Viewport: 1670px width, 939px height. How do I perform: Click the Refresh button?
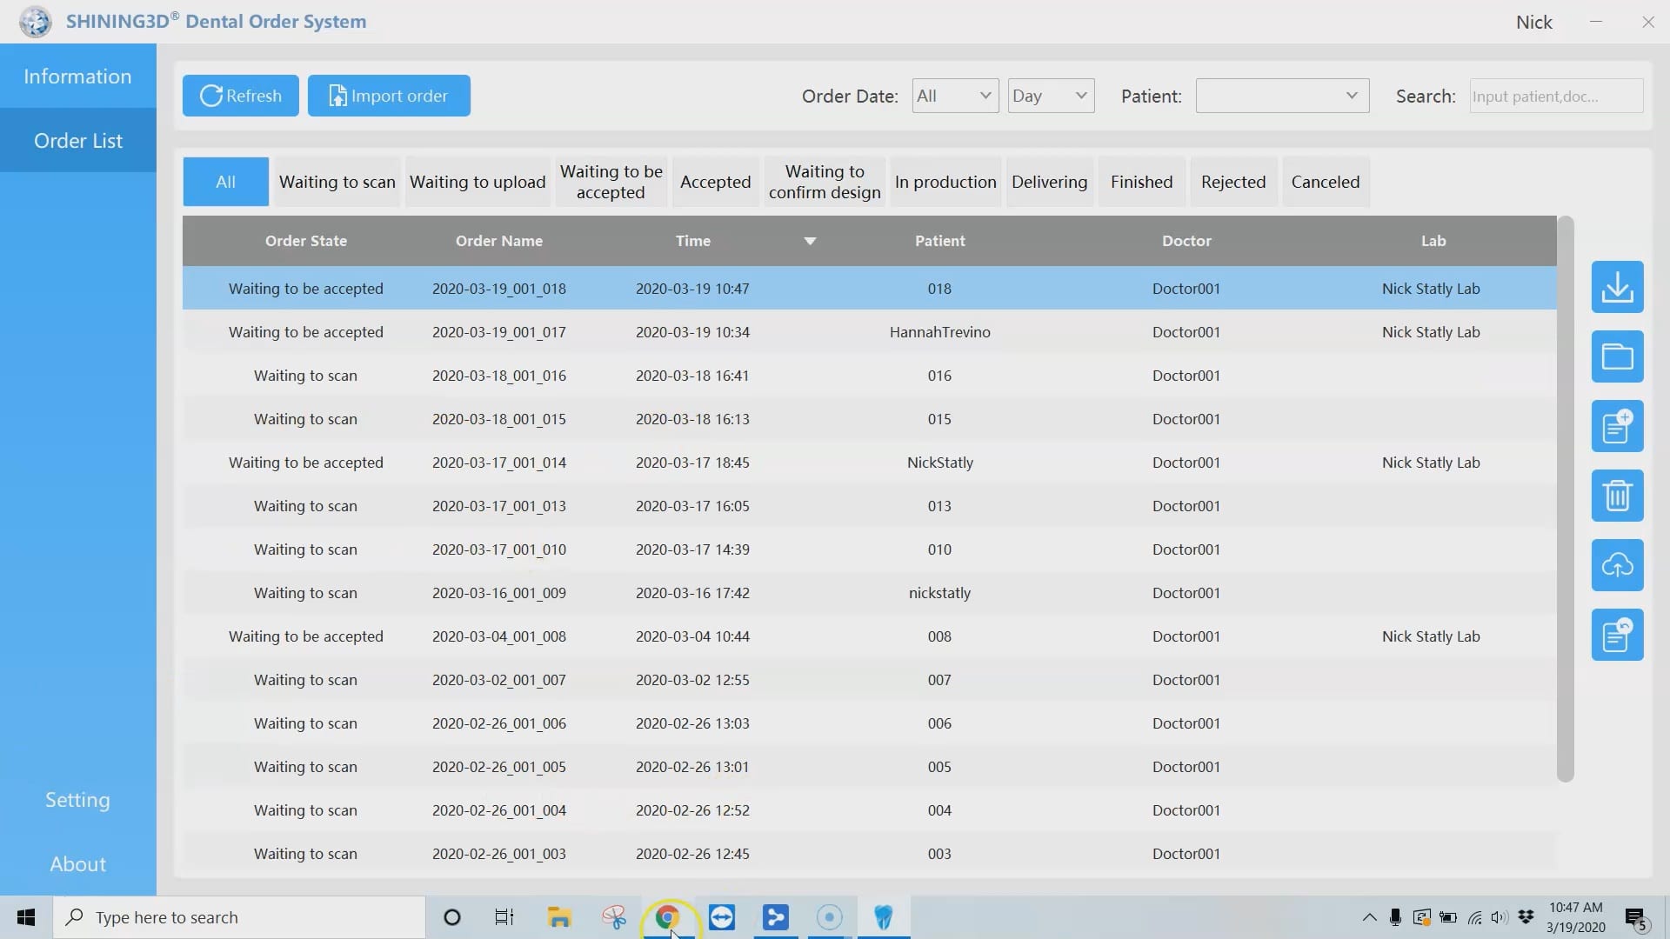240,96
